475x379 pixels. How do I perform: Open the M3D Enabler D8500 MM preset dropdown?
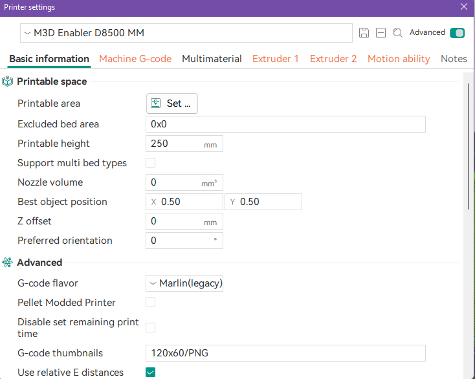(186, 33)
